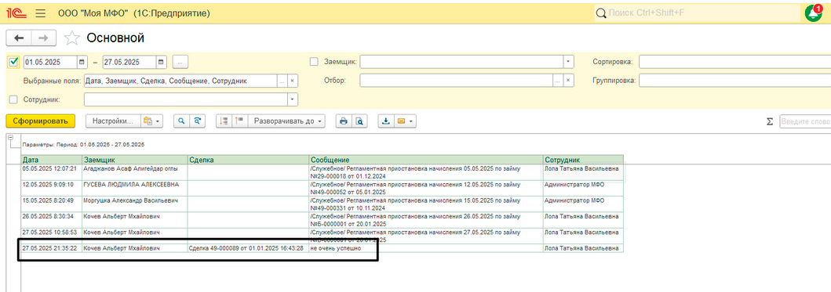Focus the Поиск Ctrl+Shift+F search box
The image size is (831, 292).
(698, 13)
